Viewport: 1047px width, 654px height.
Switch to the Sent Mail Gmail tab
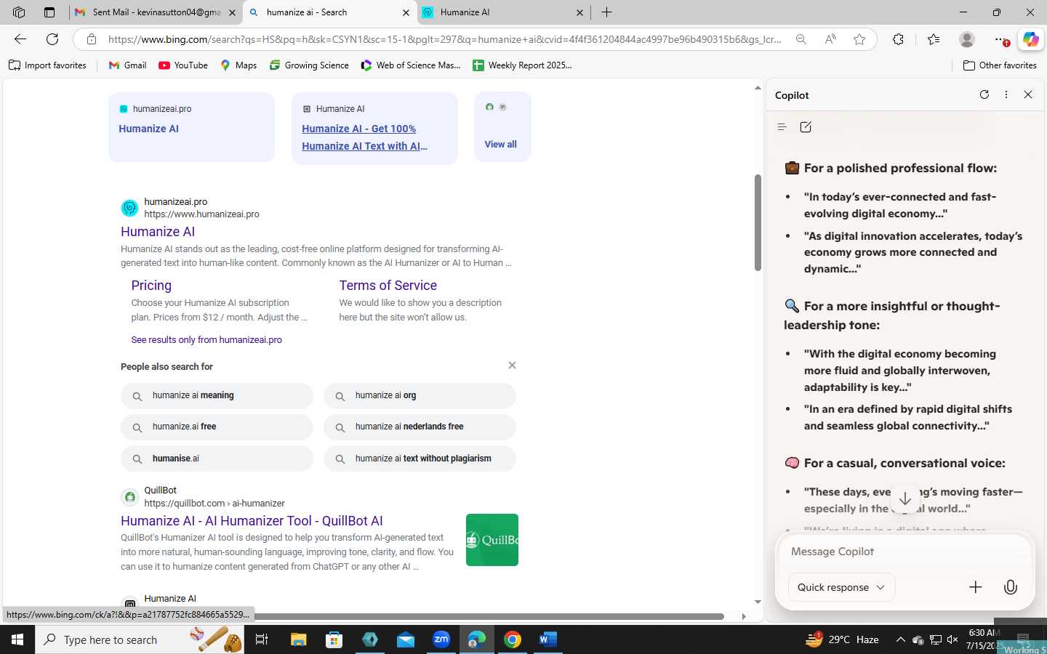click(156, 12)
